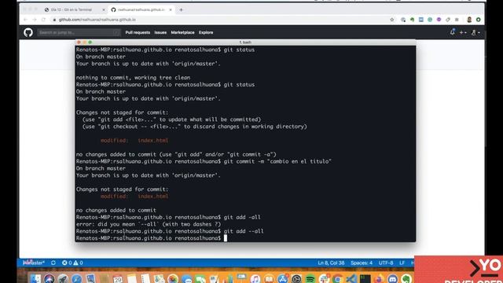503x283 pixels.
Task: Close the 'Git en la Terminal' tab
Action: pos(103,10)
